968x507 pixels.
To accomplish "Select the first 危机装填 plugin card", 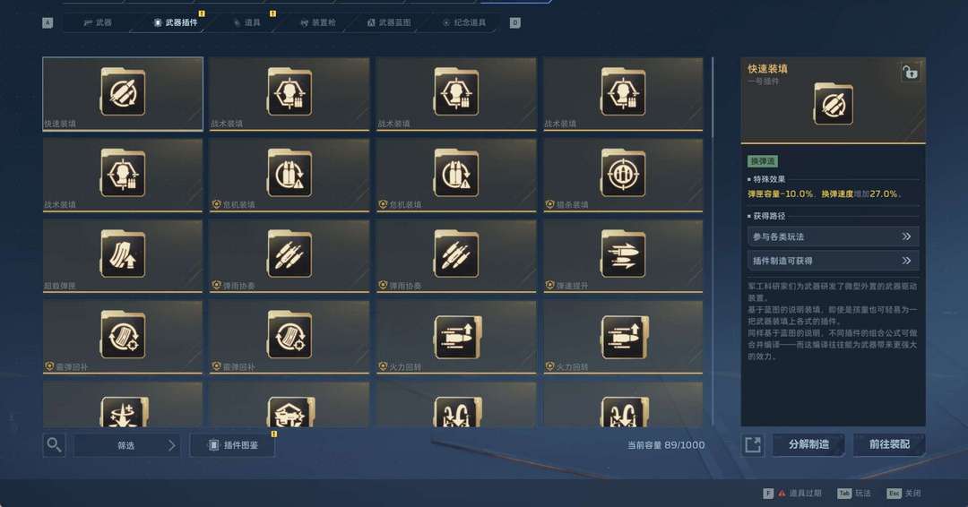I will click(290, 176).
